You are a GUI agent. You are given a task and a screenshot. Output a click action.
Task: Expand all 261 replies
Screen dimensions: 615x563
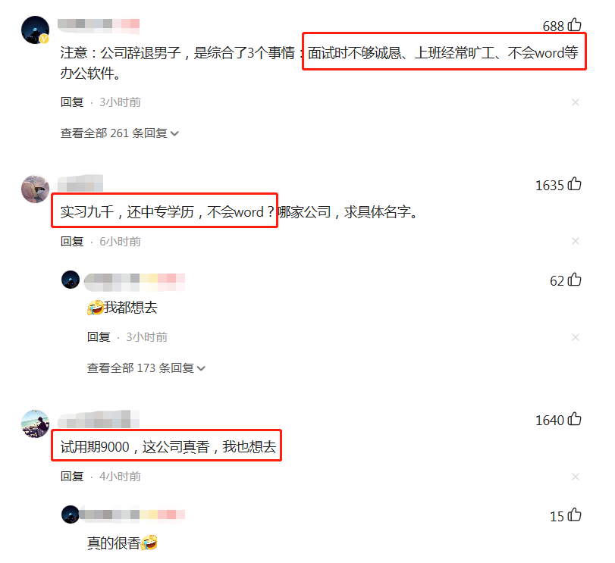click(x=119, y=133)
